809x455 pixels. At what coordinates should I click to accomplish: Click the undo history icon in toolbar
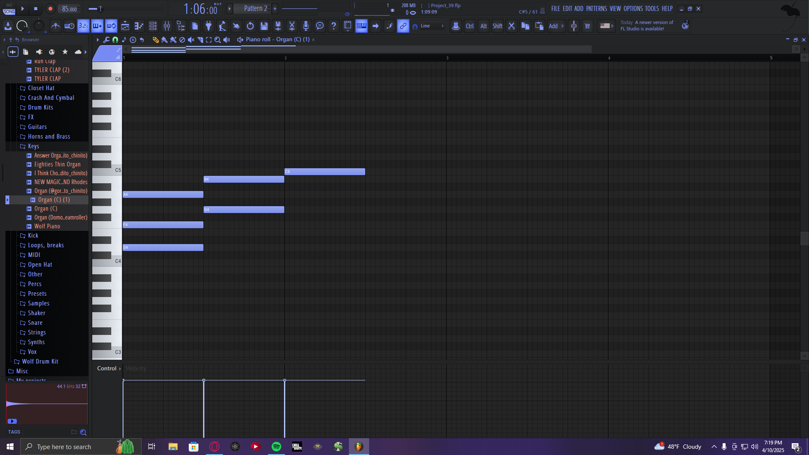(x=250, y=26)
